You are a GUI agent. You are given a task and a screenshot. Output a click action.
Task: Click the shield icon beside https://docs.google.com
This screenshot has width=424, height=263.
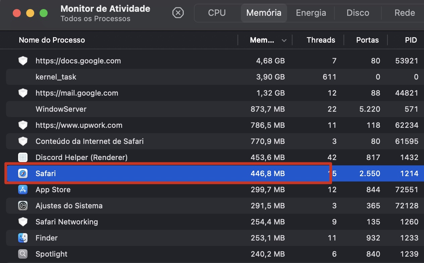(x=22, y=61)
